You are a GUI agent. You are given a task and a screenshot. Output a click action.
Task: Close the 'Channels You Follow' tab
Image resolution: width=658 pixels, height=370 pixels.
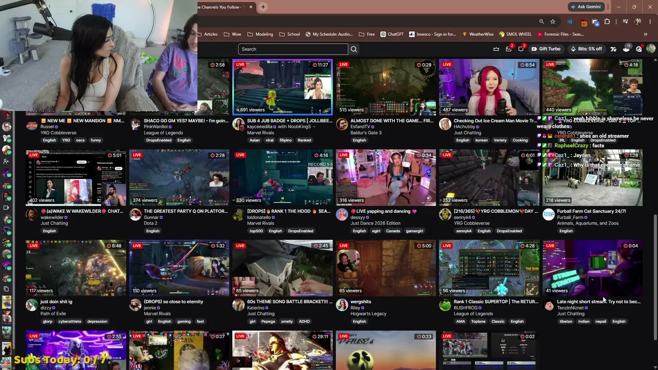(x=251, y=7)
